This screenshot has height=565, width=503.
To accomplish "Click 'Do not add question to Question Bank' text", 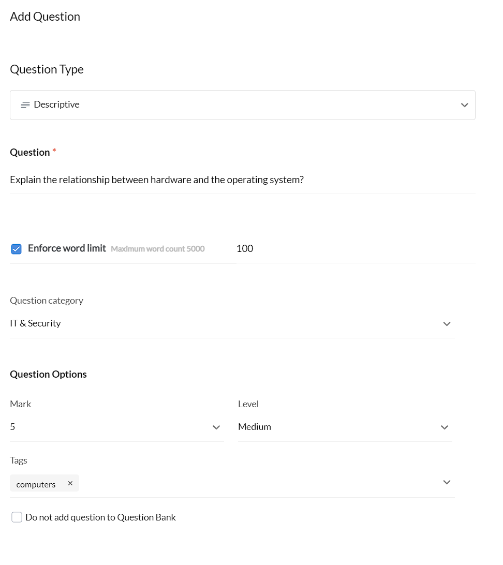I will pos(100,517).
